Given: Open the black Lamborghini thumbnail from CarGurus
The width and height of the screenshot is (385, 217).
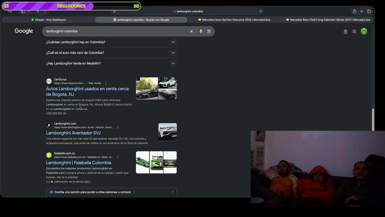Looking at the screenshot, I should pos(147,88).
